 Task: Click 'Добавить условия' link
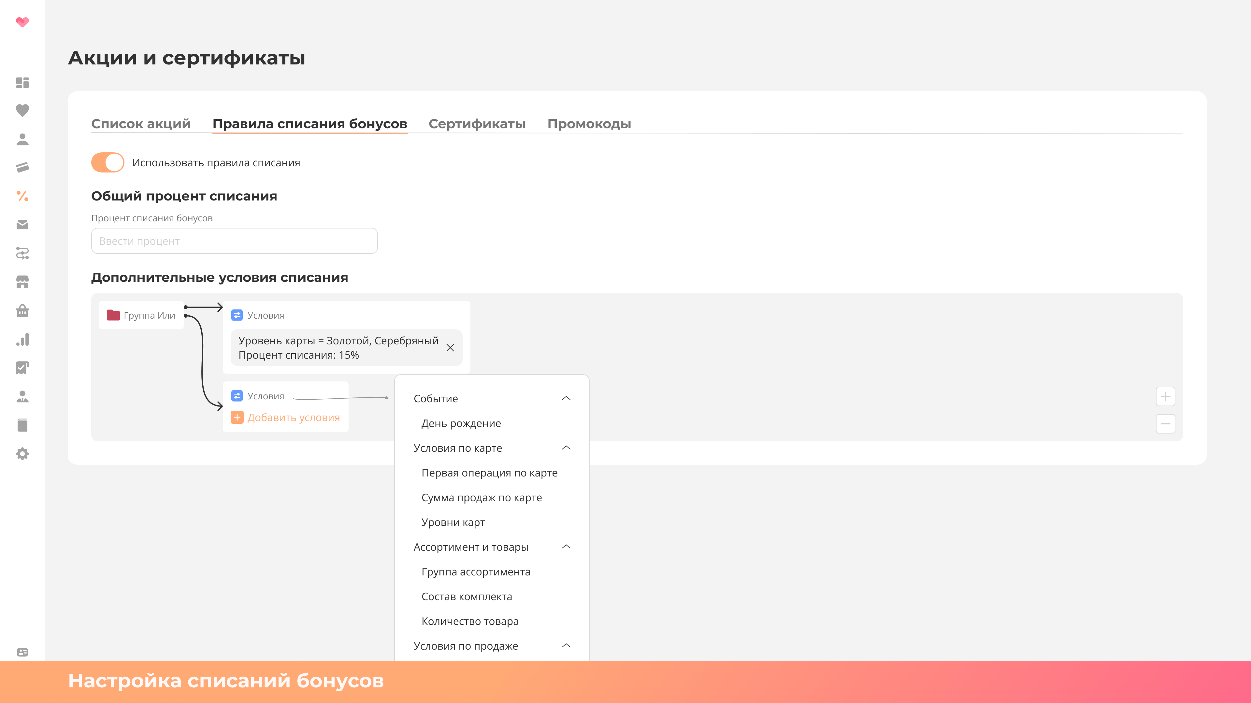293,417
